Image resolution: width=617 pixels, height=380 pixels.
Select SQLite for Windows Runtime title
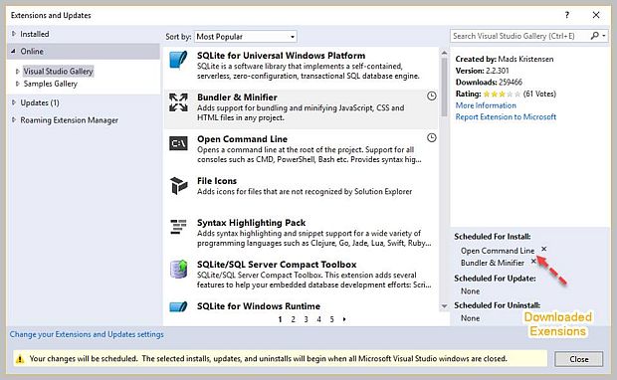(x=259, y=306)
